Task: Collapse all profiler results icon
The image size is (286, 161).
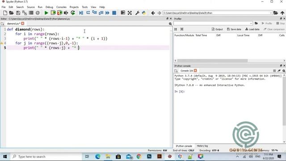Action: tap(176, 29)
